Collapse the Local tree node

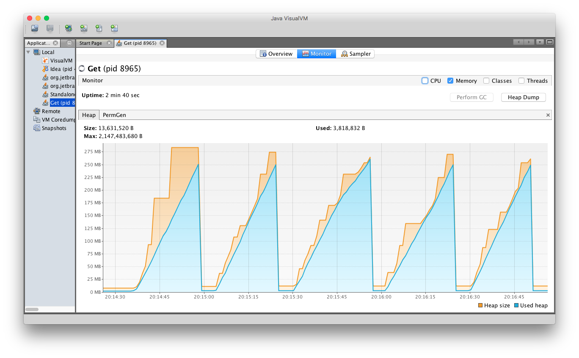tap(28, 52)
